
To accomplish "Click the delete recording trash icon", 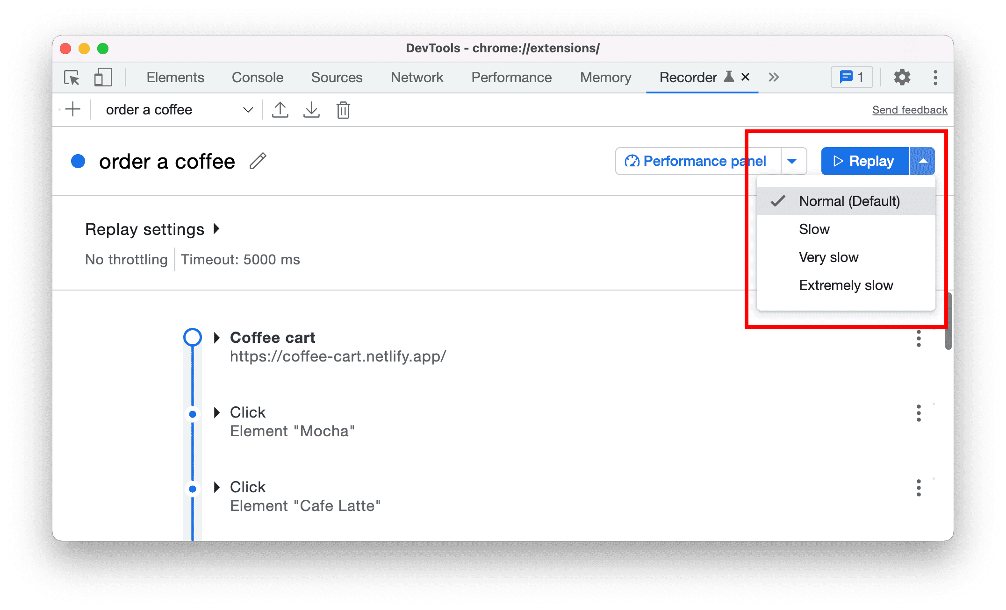I will [x=344, y=110].
